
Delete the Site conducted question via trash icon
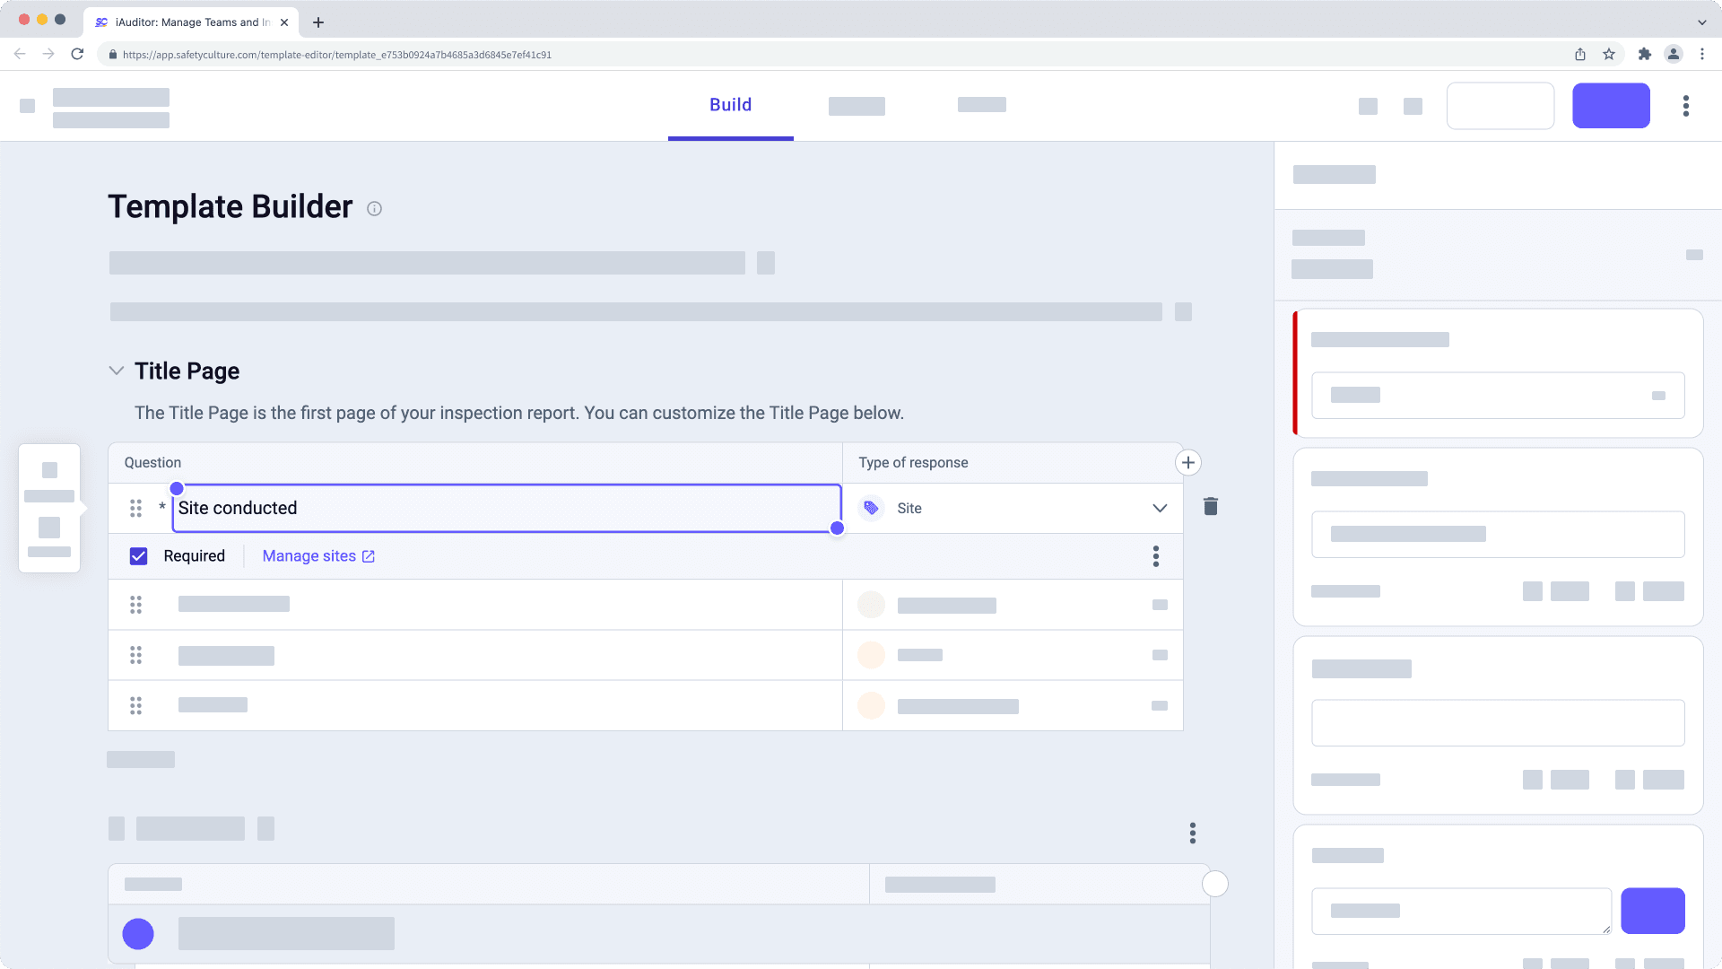coord(1210,506)
